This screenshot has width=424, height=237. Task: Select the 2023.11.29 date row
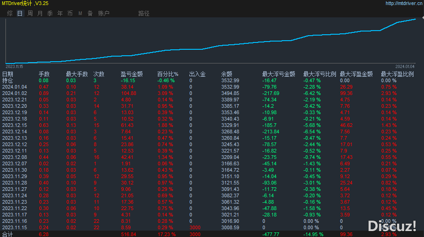(212, 176)
